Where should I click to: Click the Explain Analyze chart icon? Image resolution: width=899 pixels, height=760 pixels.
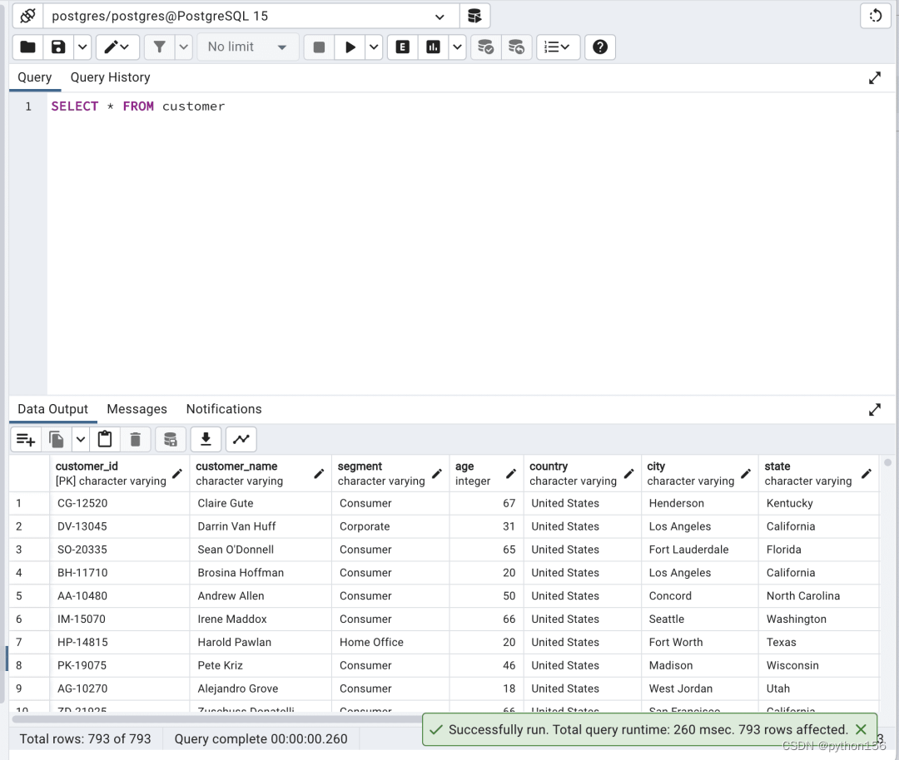coord(433,47)
